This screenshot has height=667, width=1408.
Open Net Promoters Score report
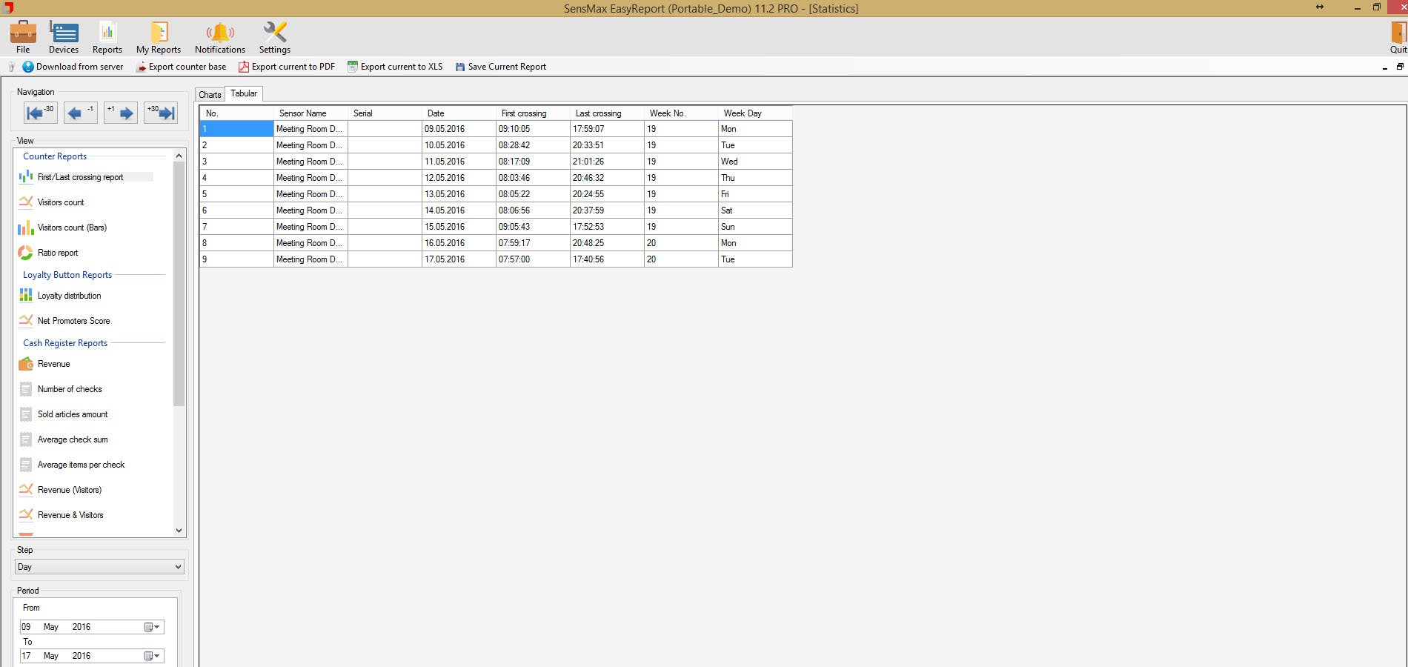[73, 321]
